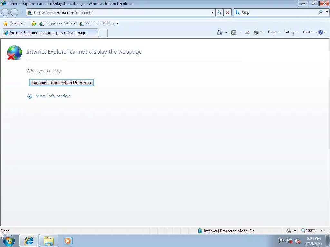Click the network status tray icon
Image resolution: width=330 pixels, height=247 pixels.
[290, 241]
